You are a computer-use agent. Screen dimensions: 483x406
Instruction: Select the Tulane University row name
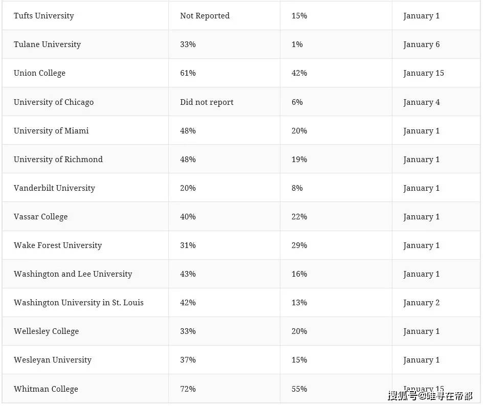tap(47, 44)
